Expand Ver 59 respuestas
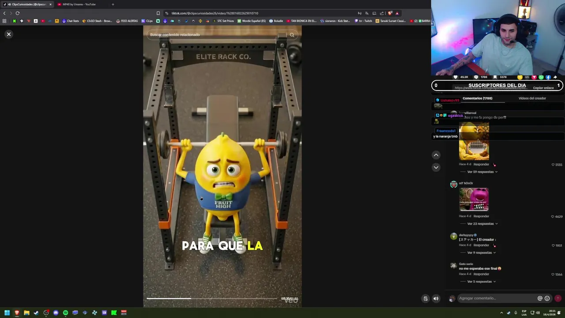This screenshot has height=318, width=565. pos(482,172)
